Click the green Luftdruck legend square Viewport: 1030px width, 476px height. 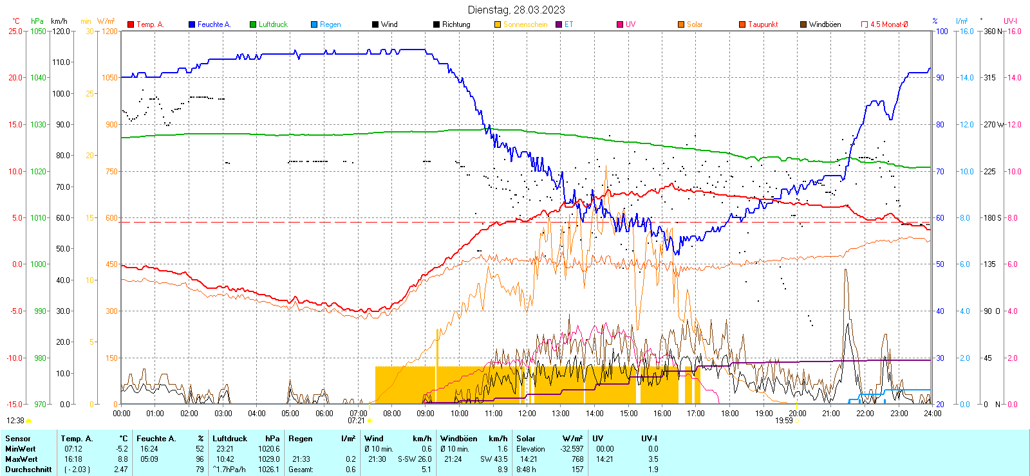[253, 24]
